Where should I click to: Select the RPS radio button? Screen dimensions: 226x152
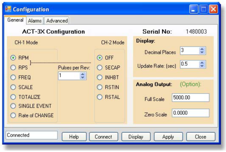(x=13, y=67)
